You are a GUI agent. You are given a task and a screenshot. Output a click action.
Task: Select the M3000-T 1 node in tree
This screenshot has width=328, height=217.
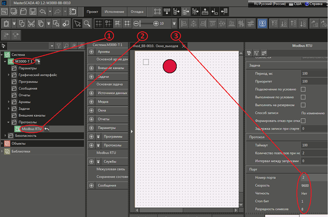[x=23, y=61]
